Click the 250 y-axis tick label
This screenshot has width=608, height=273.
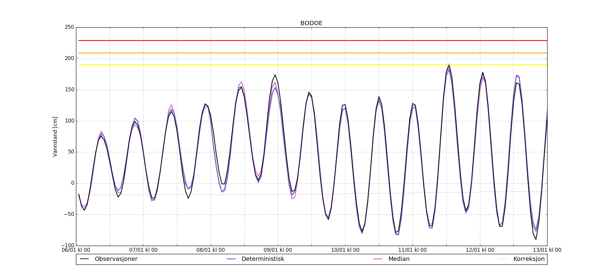69,27
